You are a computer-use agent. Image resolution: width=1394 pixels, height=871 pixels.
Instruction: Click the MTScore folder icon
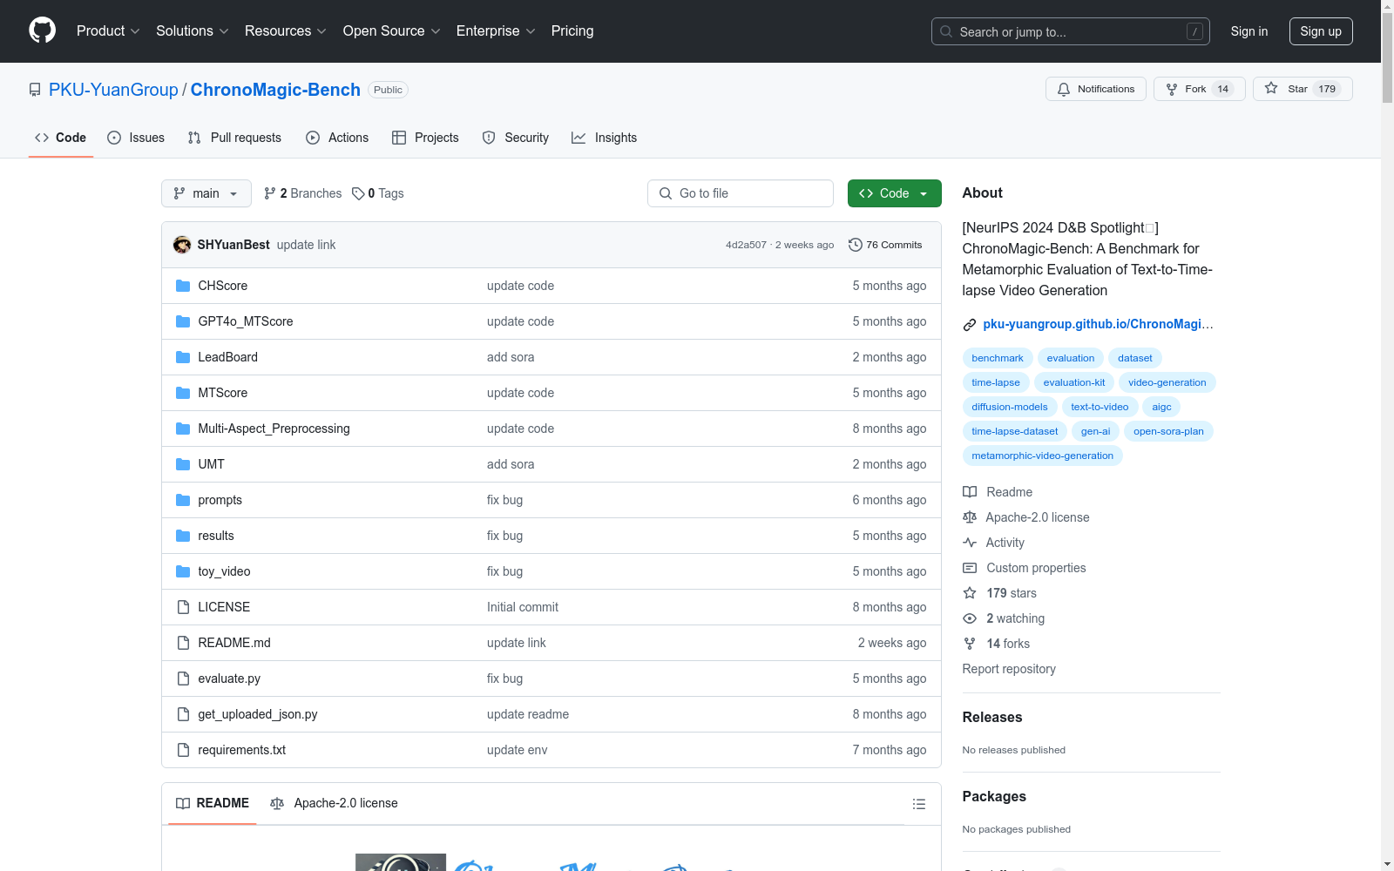click(183, 393)
